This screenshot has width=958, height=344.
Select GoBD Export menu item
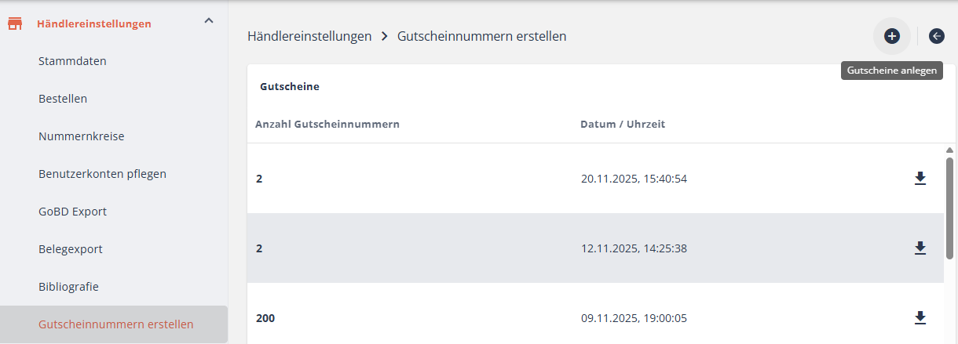point(72,212)
